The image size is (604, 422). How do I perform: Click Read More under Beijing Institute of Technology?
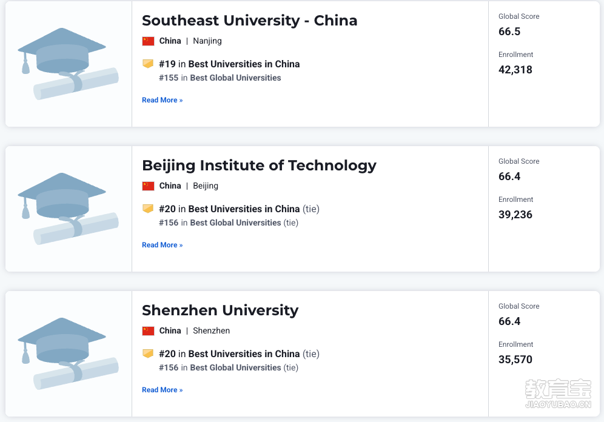coord(162,245)
